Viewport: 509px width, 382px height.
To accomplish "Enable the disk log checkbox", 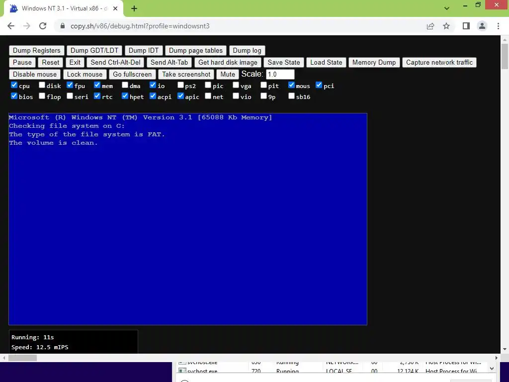I will point(42,85).
